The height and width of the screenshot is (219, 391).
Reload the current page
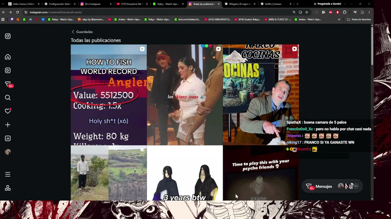point(17,12)
